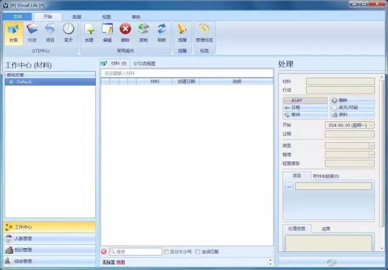Select the 项目 tab in 处理 panel
This screenshot has height=270, width=388.
click(x=296, y=175)
